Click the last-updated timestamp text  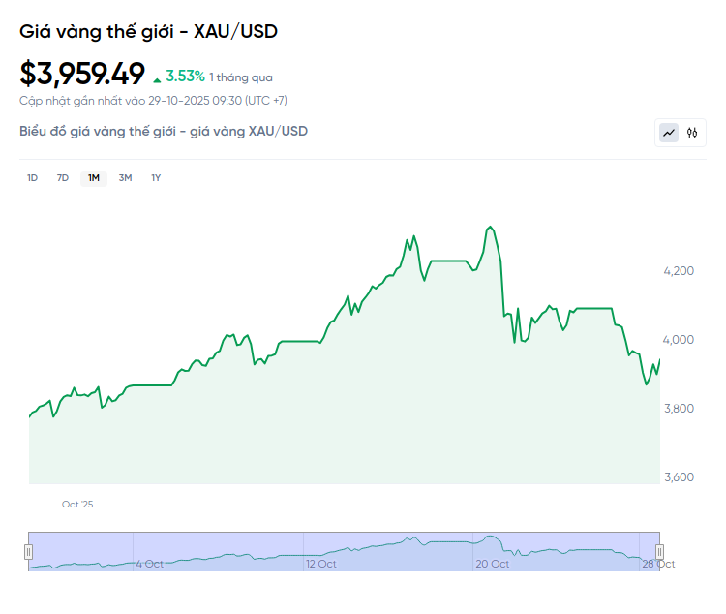click(x=153, y=100)
